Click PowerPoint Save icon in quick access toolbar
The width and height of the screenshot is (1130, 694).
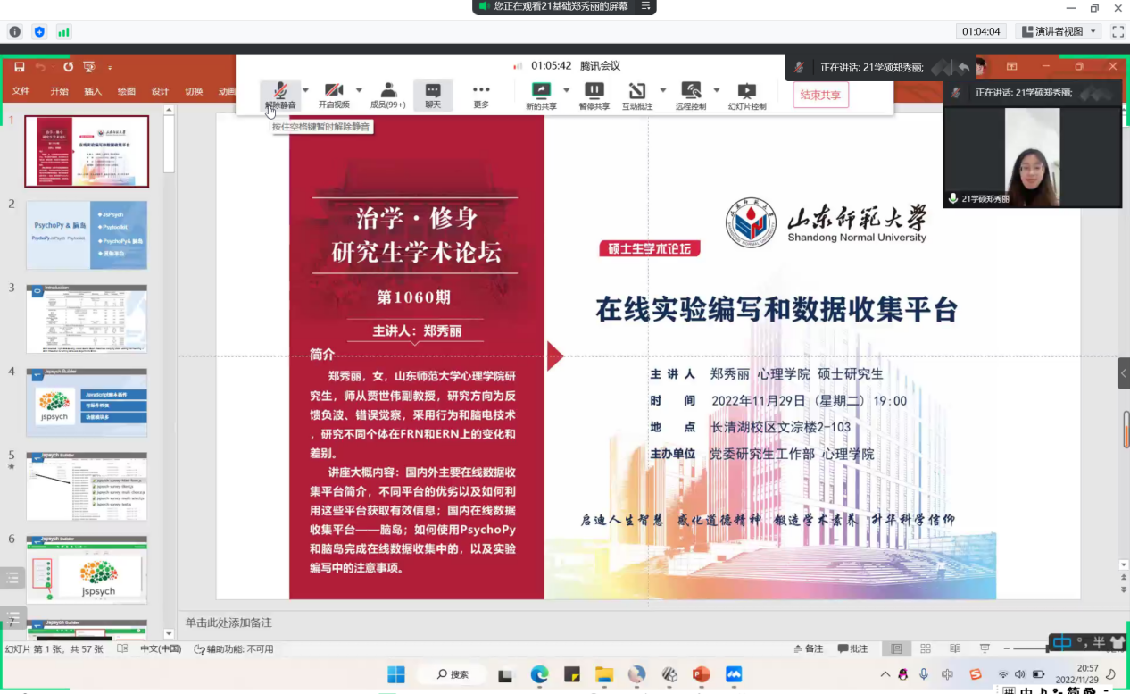[19, 67]
